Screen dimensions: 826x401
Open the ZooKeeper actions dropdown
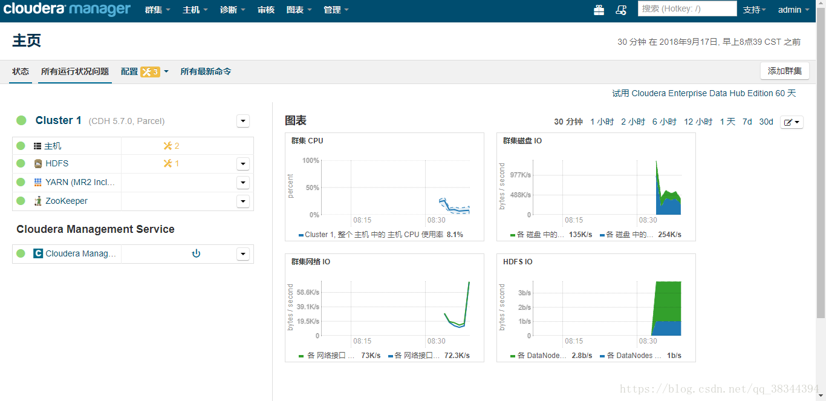(x=243, y=201)
